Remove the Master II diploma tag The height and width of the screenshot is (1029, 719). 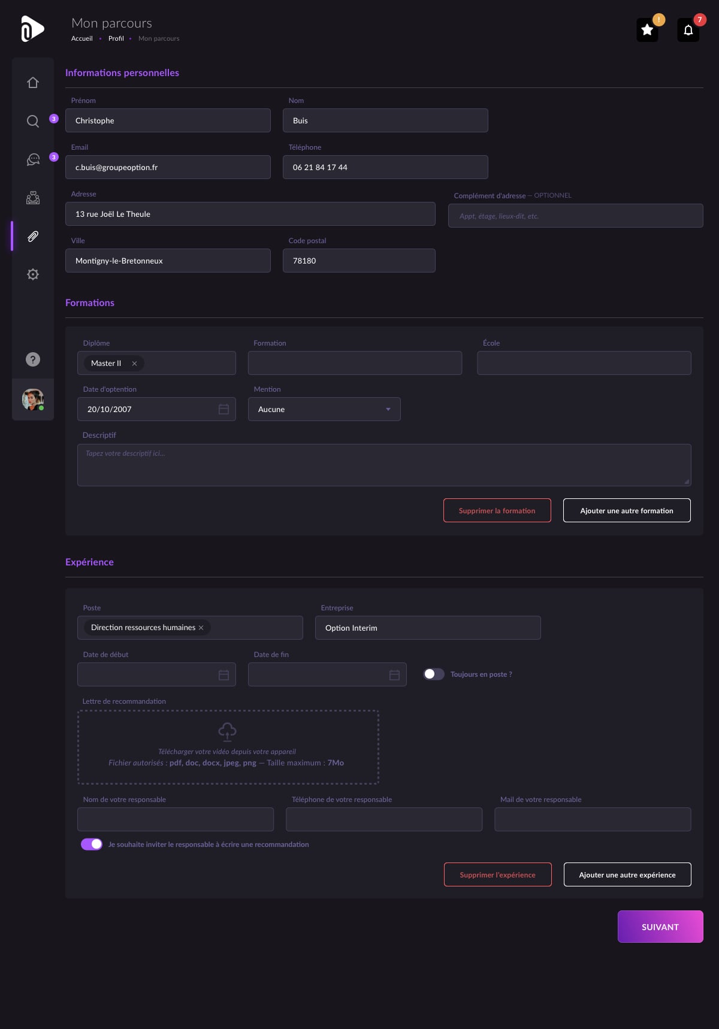pos(134,364)
